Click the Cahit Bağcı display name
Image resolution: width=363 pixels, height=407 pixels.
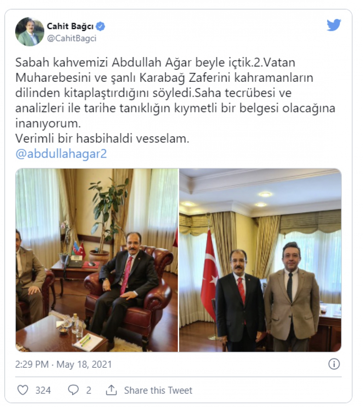tap(70, 26)
